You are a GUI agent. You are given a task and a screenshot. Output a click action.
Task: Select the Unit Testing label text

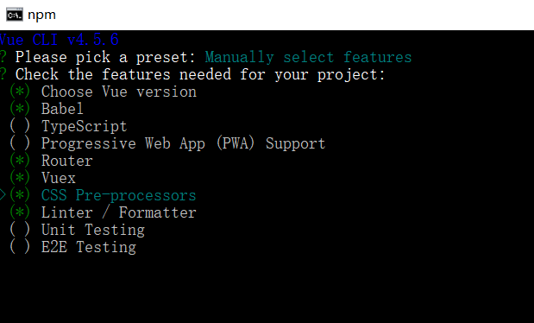pyautogui.click(x=93, y=230)
